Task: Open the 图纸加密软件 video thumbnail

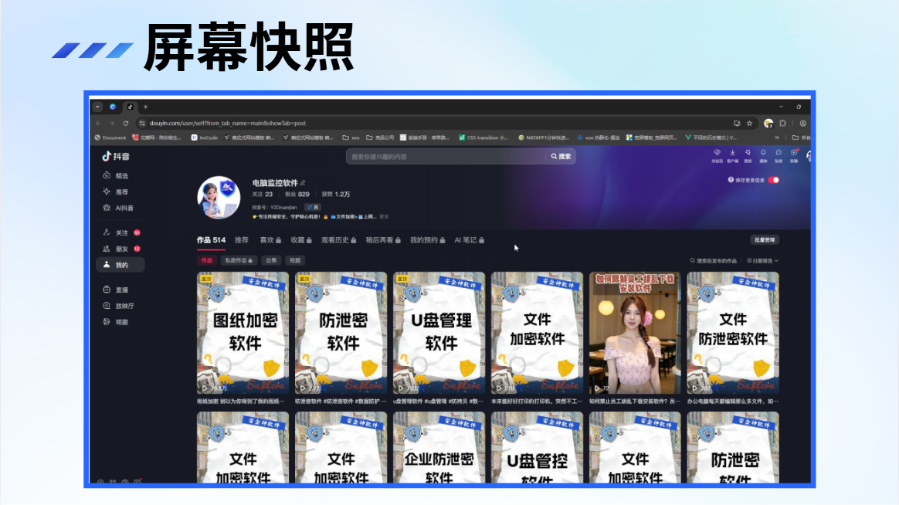Action: coord(243,333)
